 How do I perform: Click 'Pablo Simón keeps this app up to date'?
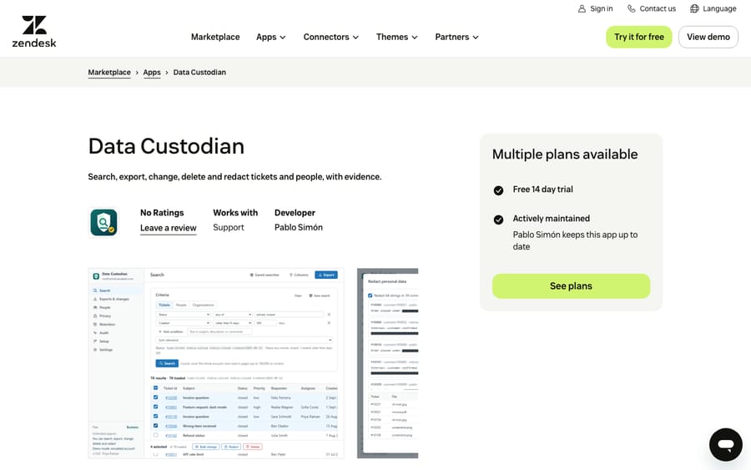click(575, 240)
